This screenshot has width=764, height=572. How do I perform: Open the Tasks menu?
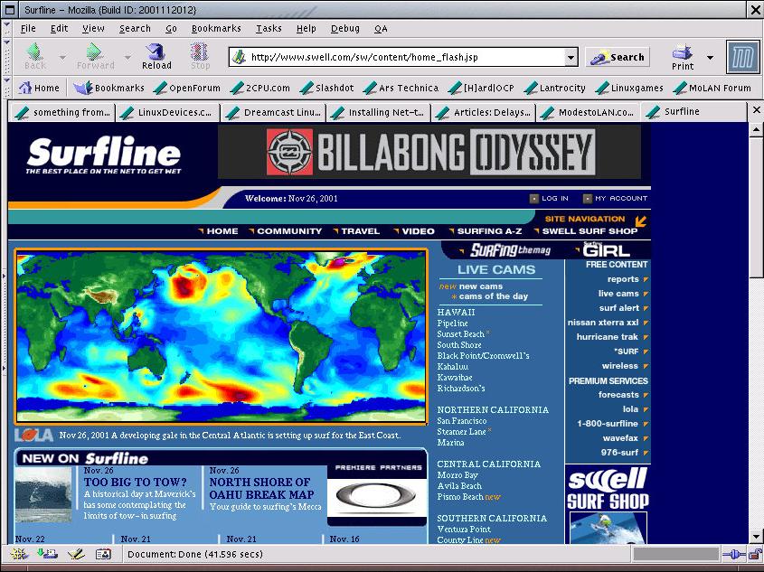pyautogui.click(x=269, y=28)
